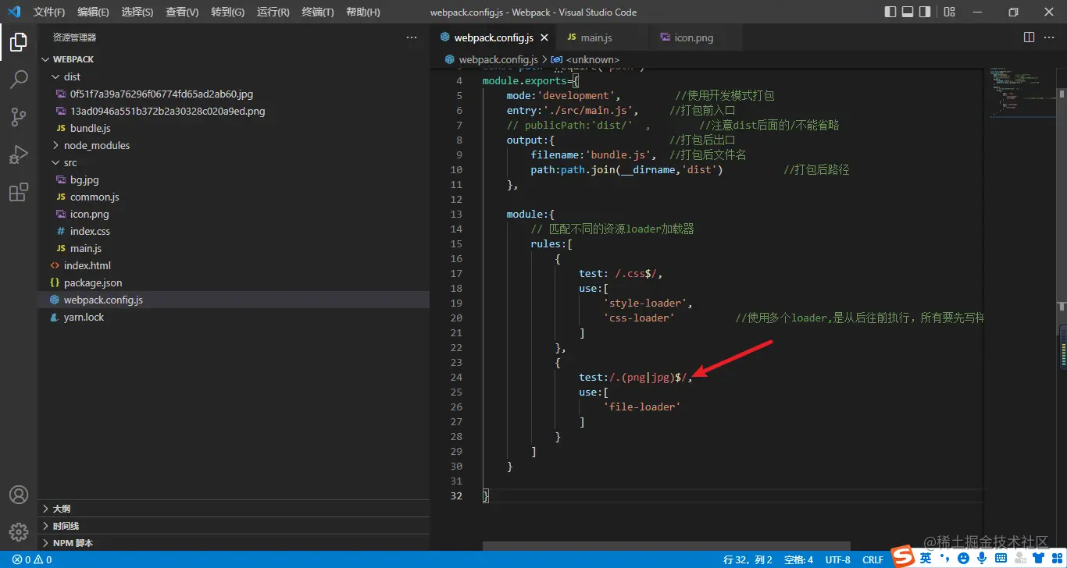Collapse the dist folder
This screenshot has width=1067, height=568.
click(x=72, y=76)
